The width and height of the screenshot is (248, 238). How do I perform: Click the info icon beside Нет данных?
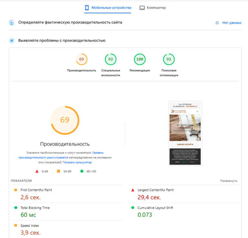click(217, 23)
